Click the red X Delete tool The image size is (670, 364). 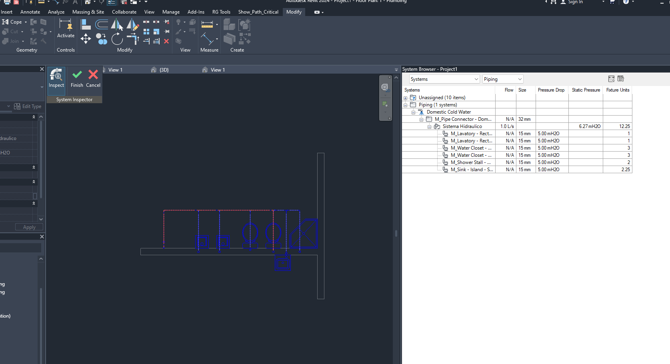tap(166, 41)
